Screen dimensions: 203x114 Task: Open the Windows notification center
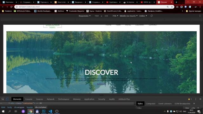click(199, 111)
